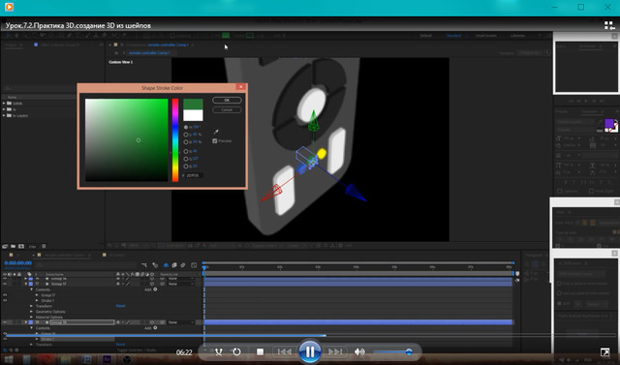Image resolution: width=620 pixels, height=365 pixels.
Task: Switch player to full screen view
Action: pos(604,352)
